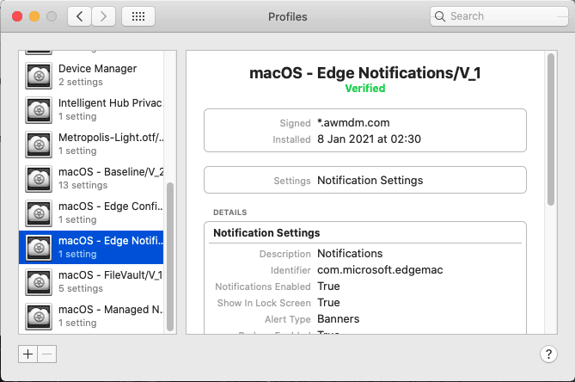575x382 pixels.
Task: Click the DETAILS heading
Action: [230, 213]
